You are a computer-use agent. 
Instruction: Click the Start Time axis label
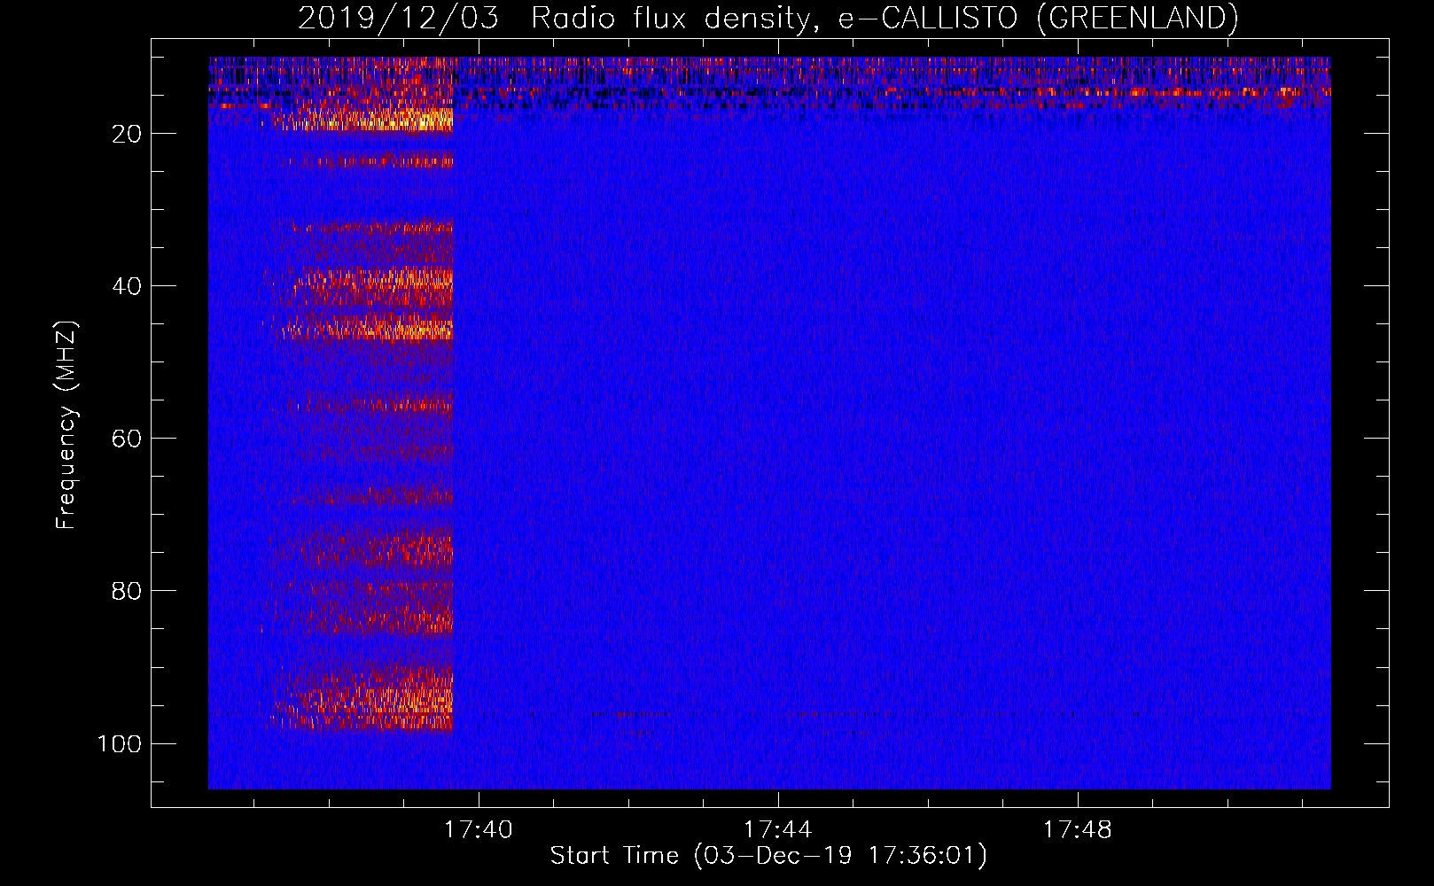pos(768,856)
